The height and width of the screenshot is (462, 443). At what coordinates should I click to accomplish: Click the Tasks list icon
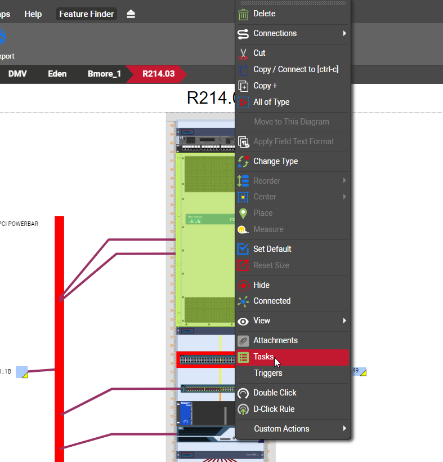point(243,357)
